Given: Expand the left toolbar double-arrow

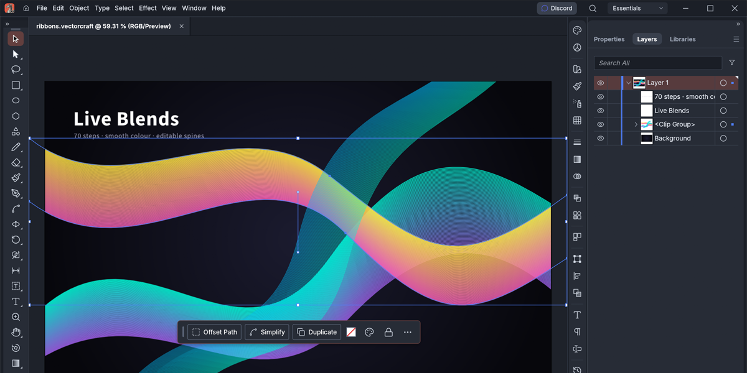Looking at the screenshot, I should tap(7, 24).
